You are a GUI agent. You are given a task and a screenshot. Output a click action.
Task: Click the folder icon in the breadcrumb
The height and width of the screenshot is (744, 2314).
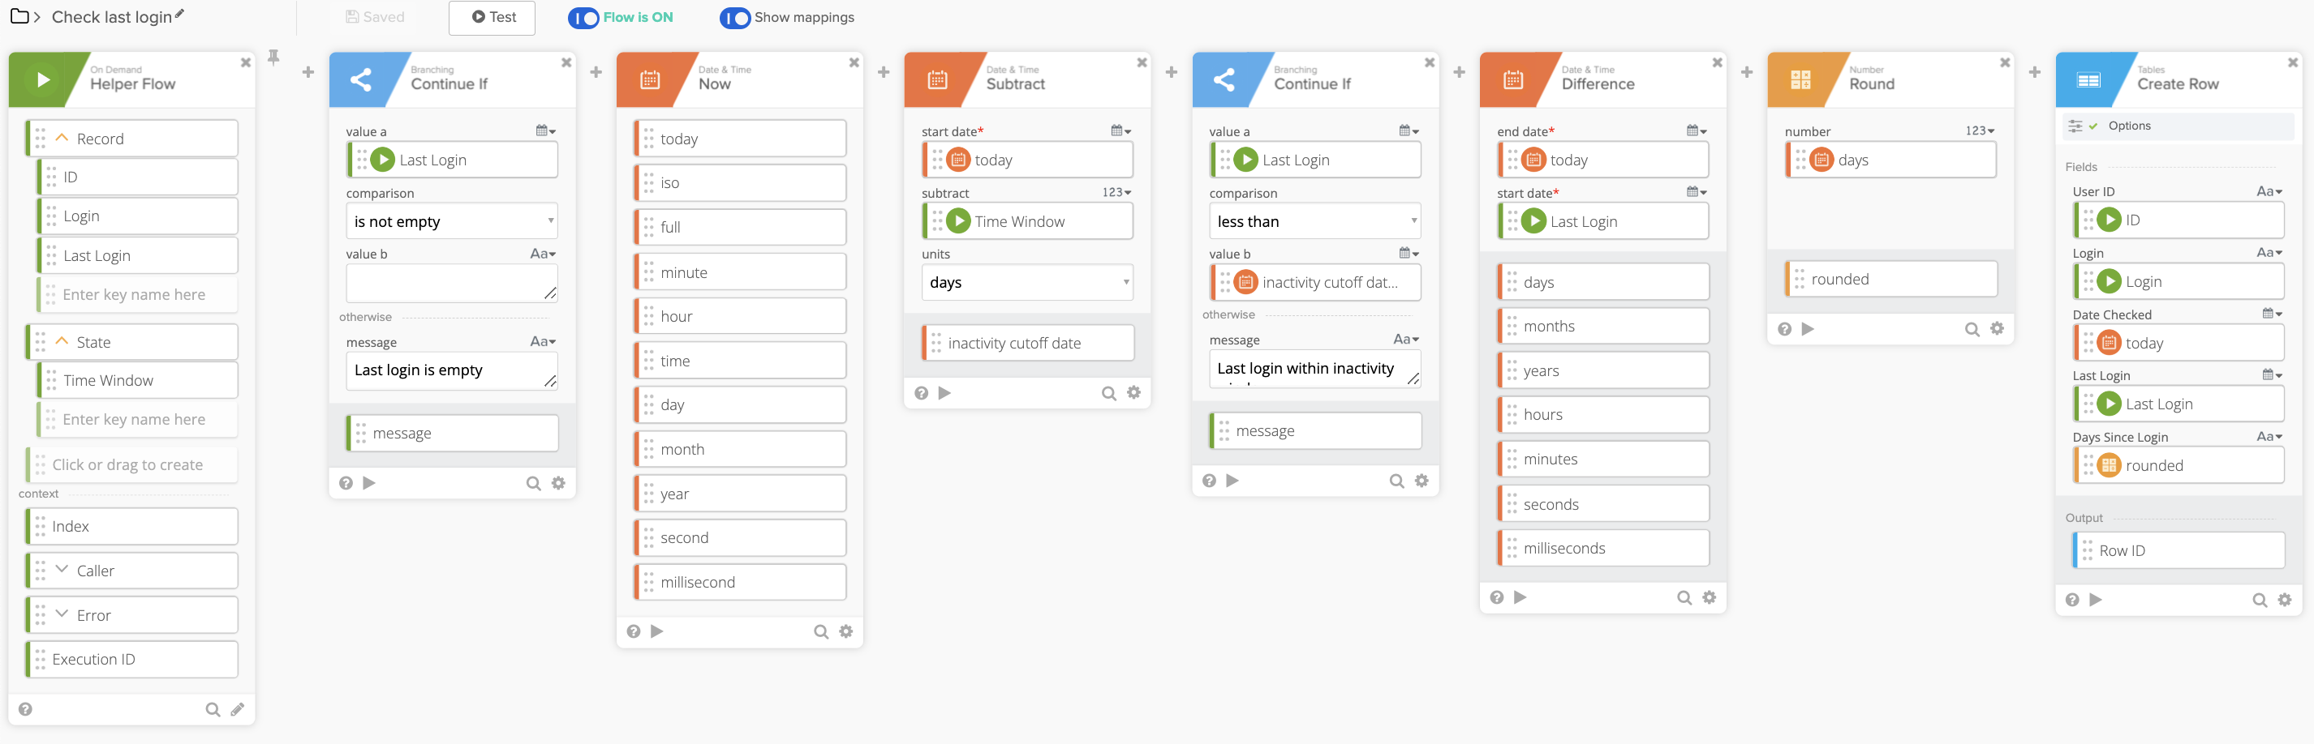click(x=19, y=16)
